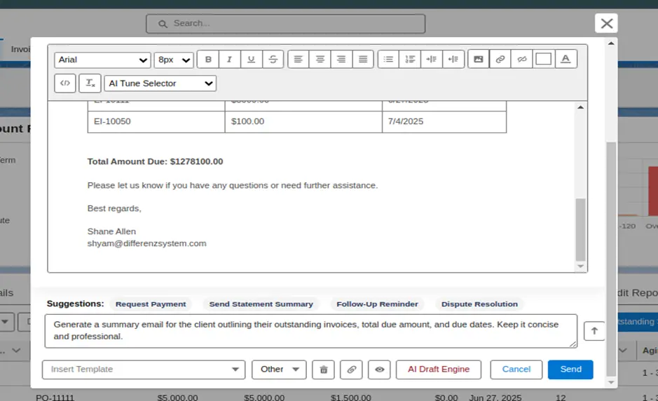This screenshot has height=401, width=658.
Task: Click the dialog scroll up arrow
Action: pyautogui.click(x=611, y=43)
